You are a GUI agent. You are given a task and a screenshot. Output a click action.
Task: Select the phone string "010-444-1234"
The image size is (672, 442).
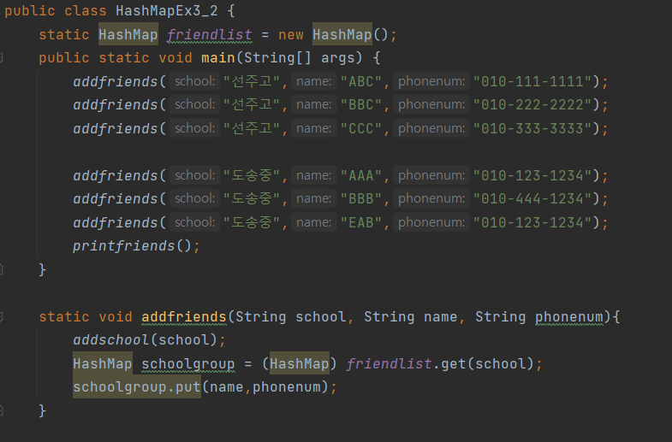532,199
